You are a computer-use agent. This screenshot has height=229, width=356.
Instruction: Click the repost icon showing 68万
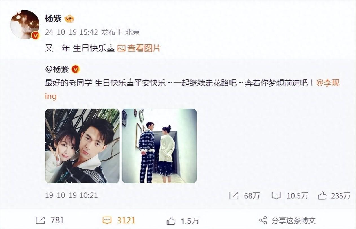pos(234,196)
